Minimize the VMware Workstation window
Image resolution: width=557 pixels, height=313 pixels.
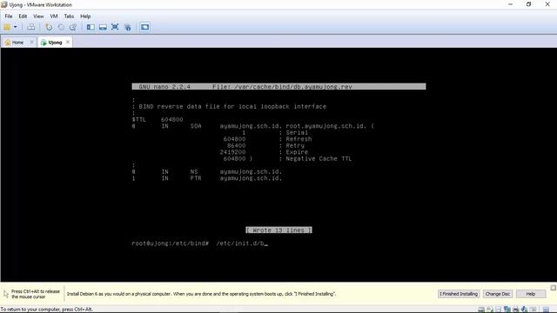tap(511, 4)
